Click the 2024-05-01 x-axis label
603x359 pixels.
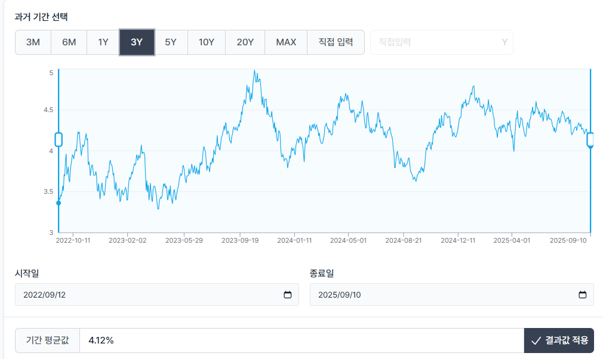click(x=349, y=240)
